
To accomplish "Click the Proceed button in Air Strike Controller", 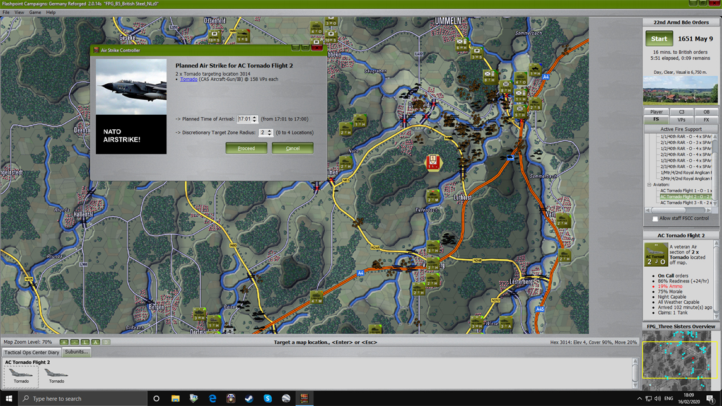I will [x=246, y=148].
